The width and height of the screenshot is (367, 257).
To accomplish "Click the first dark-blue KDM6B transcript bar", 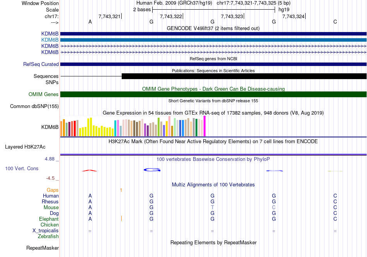I will pos(213,34).
